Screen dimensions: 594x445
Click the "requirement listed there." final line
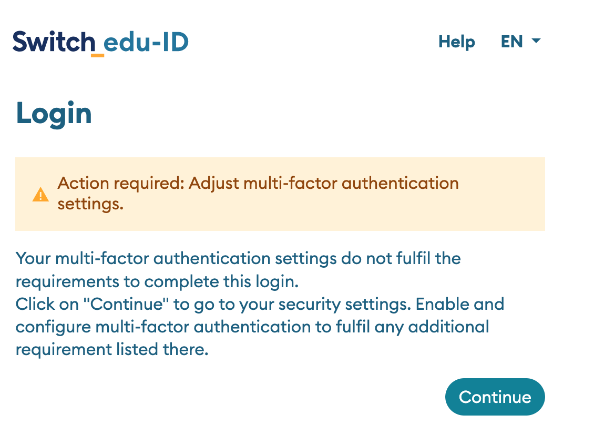(112, 349)
